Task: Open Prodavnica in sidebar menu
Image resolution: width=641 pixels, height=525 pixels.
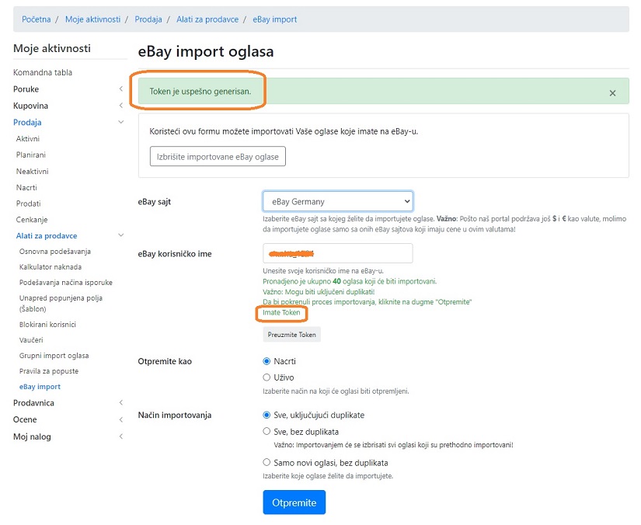Action: click(x=33, y=403)
